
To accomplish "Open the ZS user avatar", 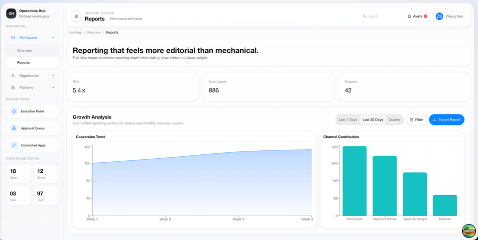I will pos(439,16).
